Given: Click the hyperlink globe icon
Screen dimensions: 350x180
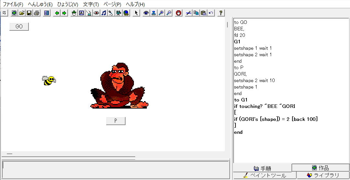Looking at the screenshot, I should [126, 13].
